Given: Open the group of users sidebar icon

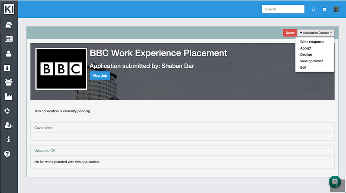Looking at the screenshot, I should pyautogui.click(x=9, y=82).
